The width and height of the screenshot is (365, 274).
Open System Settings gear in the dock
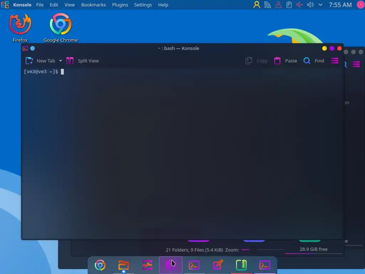pyautogui.click(x=171, y=265)
